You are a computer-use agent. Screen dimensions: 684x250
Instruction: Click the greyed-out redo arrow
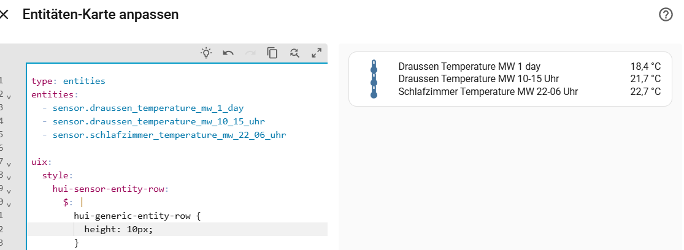[250, 53]
